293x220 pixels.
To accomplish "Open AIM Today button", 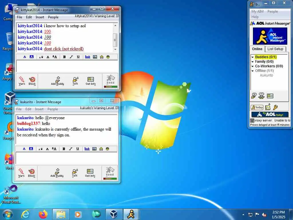I will pos(257,107).
